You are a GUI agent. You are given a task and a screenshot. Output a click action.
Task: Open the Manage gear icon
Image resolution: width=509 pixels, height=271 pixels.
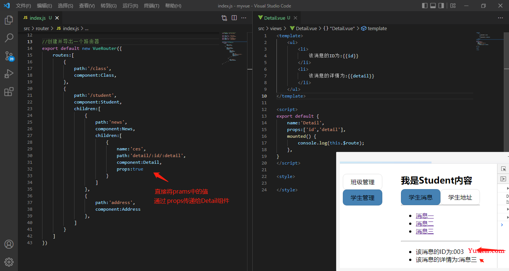point(9,262)
